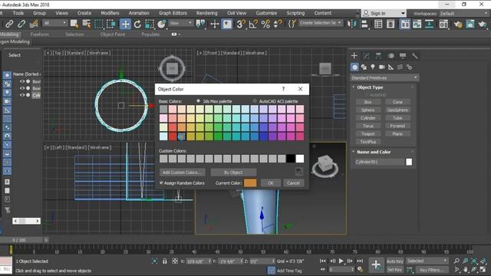Screen dimensions: 491x276
Task: Switch to the Object Paint ribbon tab
Action: pos(113,34)
